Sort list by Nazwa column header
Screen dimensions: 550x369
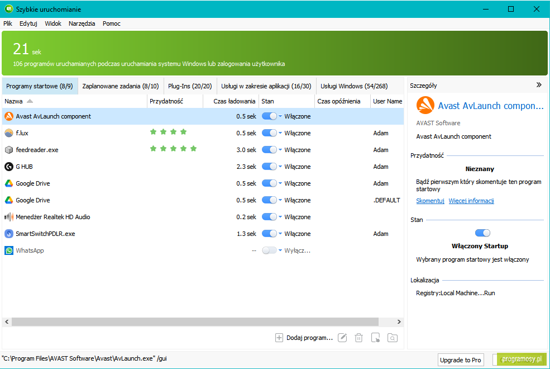click(74, 101)
